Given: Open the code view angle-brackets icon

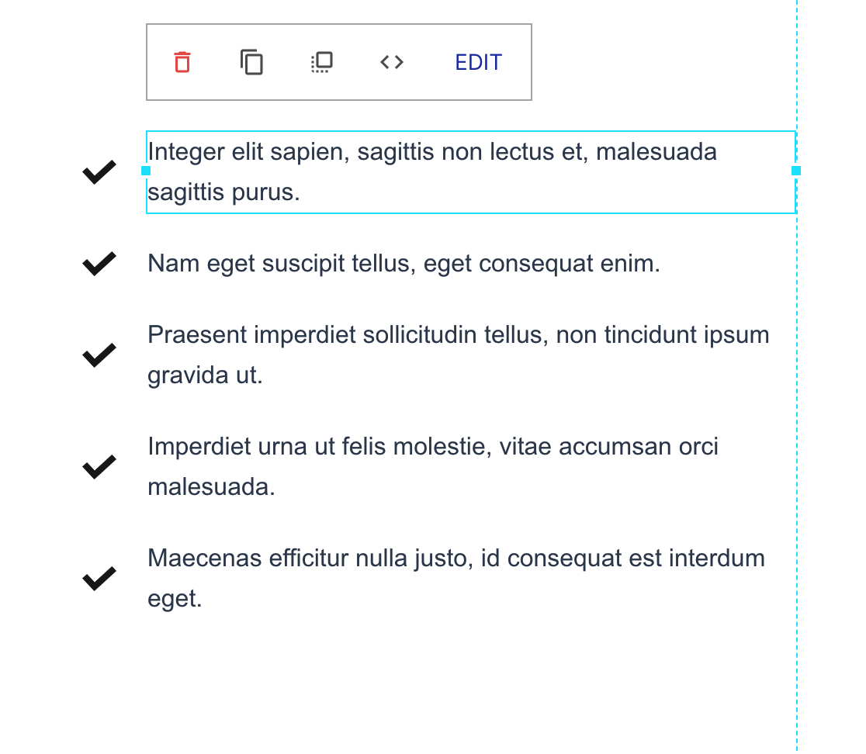Looking at the screenshot, I should [x=392, y=62].
